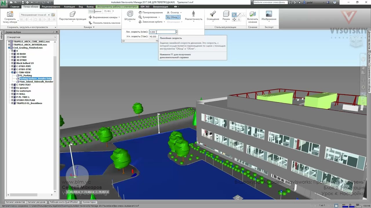Switch to the Визуализация tab
Image resolution: width=371 pixels, height=208 pixels.
(161, 7)
